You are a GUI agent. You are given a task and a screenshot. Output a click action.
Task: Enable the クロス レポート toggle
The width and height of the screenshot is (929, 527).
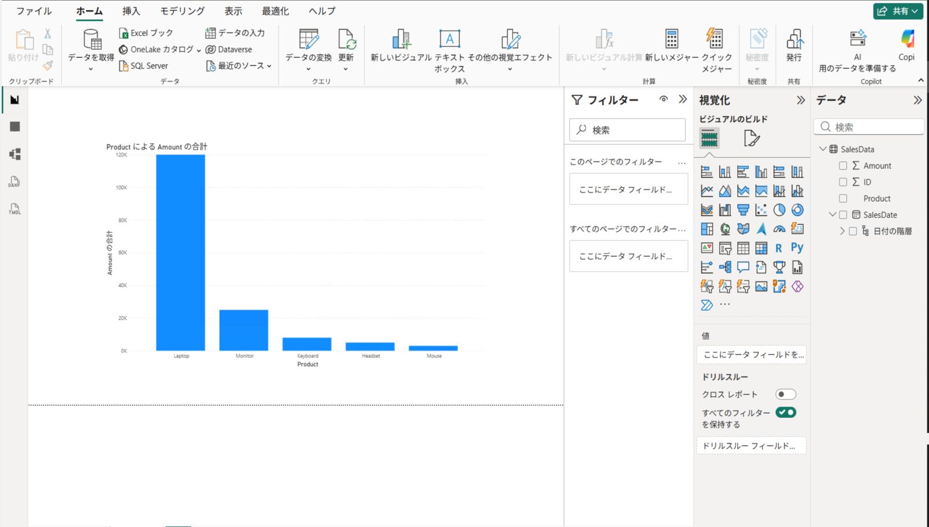point(785,395)
